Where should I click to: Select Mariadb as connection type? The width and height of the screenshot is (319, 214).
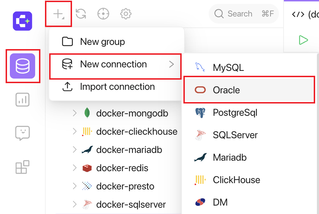(x=249, y=158)
